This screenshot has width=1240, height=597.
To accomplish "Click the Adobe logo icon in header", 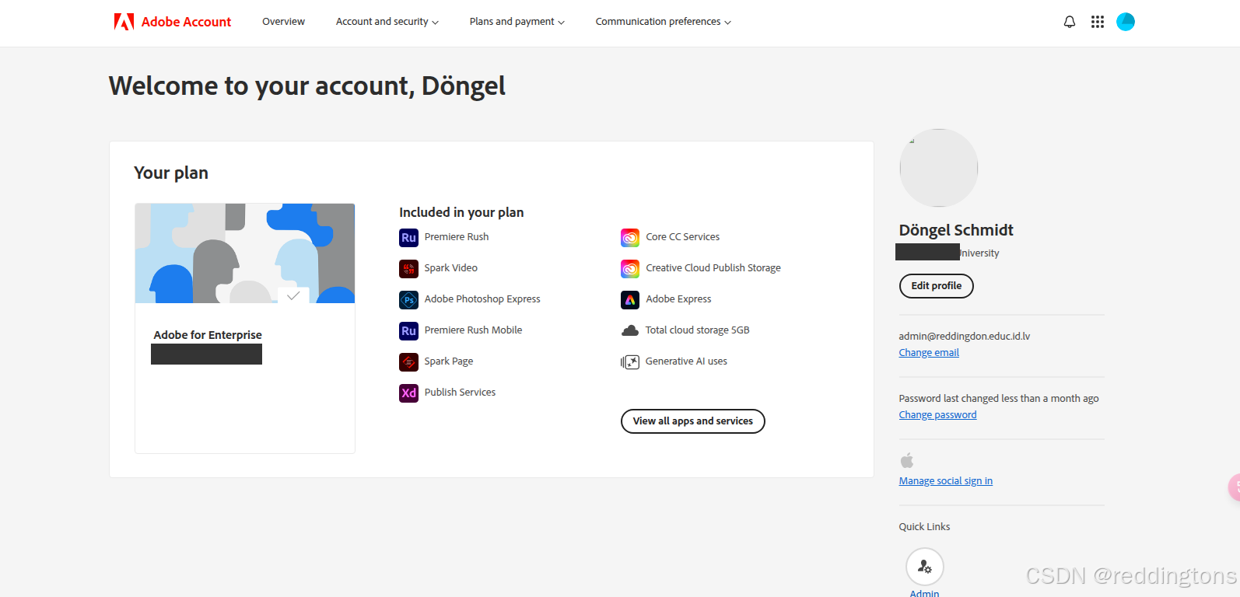I will click(x=124, y=22).
